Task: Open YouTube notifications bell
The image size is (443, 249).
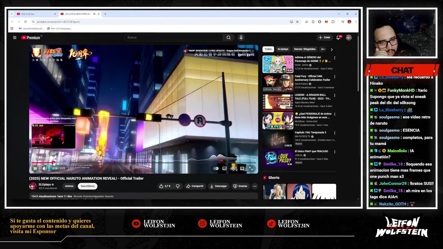Action: pos(338,37)
